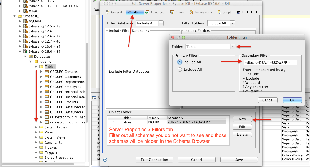Collapse the Tables folder
This screenshot has height=167, width=310.
36,67
